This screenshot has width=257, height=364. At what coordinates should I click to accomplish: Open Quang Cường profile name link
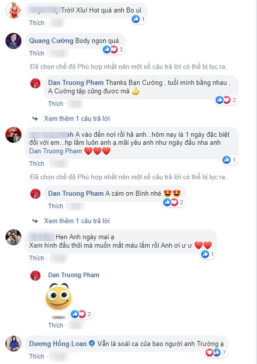pos(51,41)
